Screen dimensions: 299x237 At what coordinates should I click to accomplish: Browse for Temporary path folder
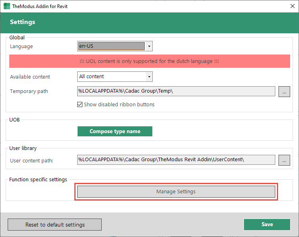pyautogui.click(x=284, y=92)
